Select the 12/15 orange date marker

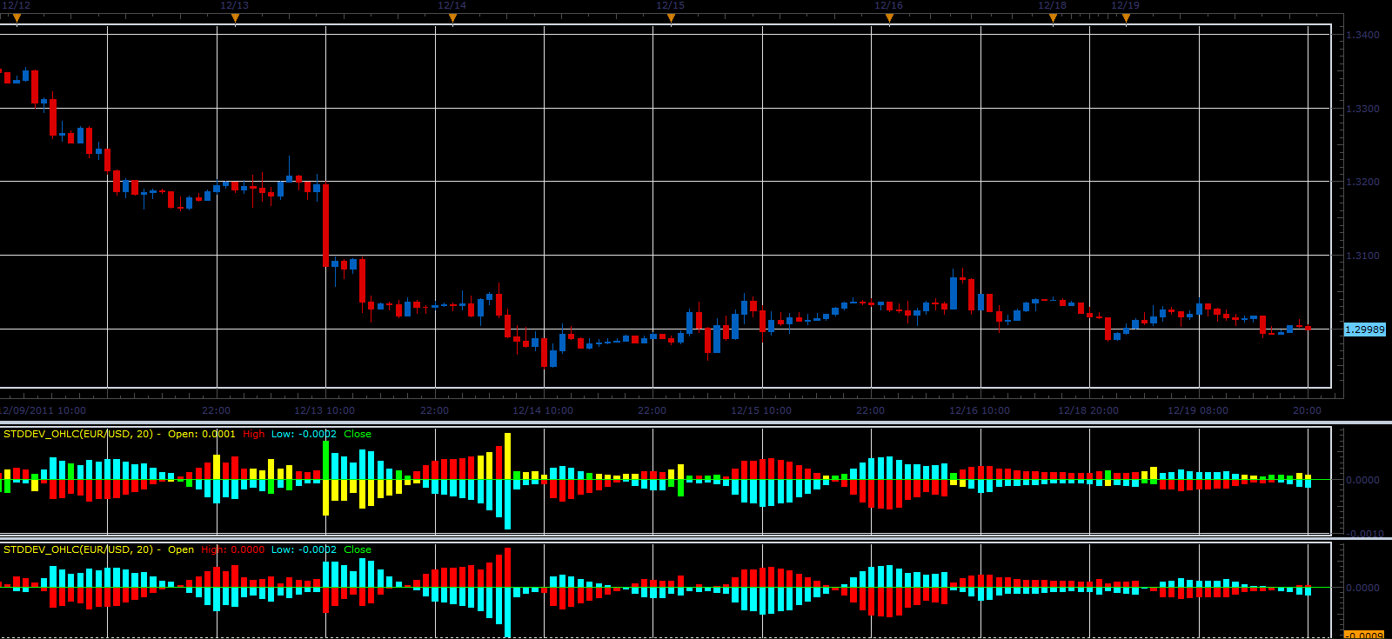click(x=671, y=18)
